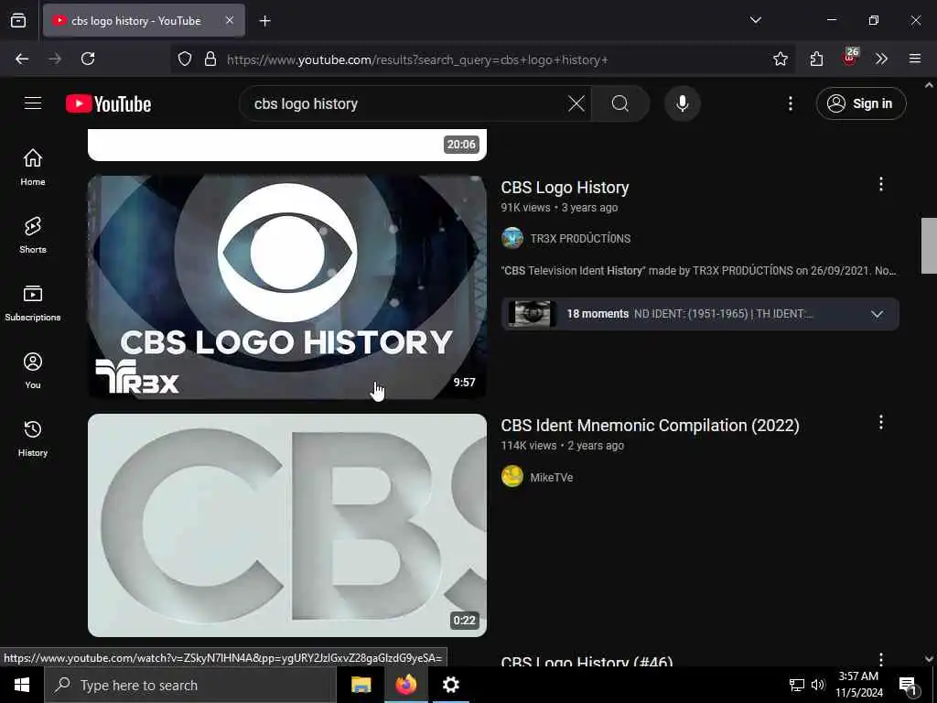The height and width of the screenshot is (703, 937).
Task: Visit TR3X PRODUCTIONS channel name
Action: [x=580, y=239]
